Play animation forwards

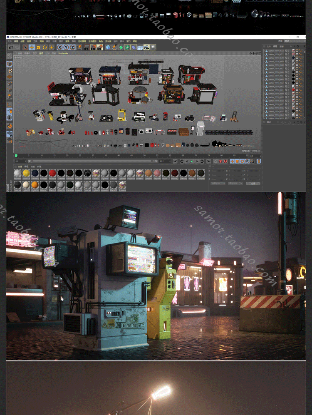pos(192,161)
